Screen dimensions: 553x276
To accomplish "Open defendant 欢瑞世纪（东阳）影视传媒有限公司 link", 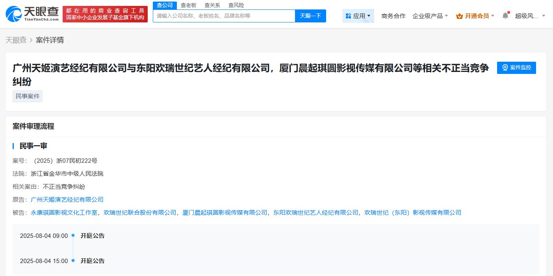I will (413, 213).
